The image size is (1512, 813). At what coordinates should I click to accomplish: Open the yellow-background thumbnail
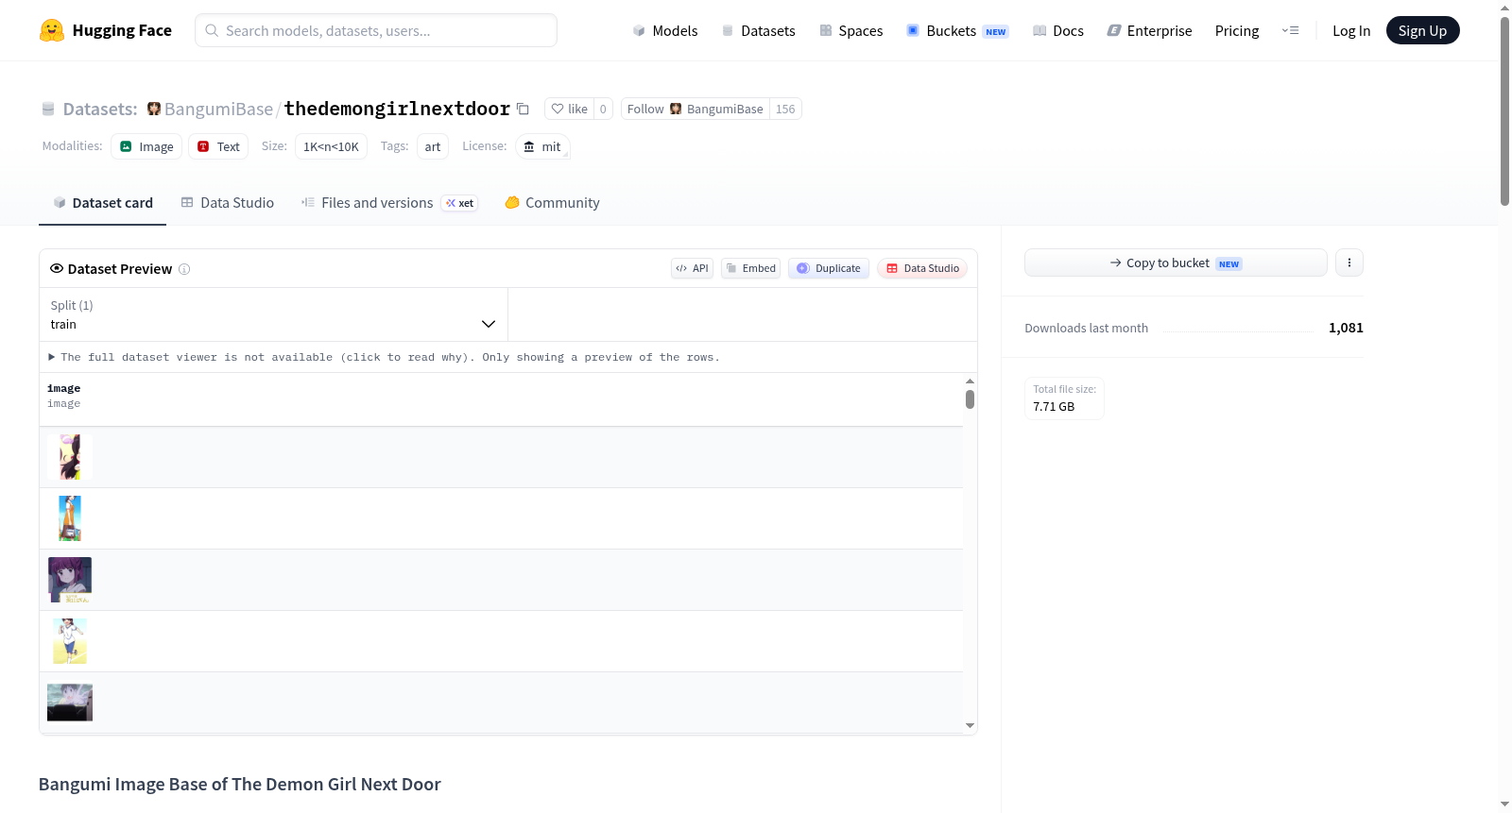[x=70, y=641]
